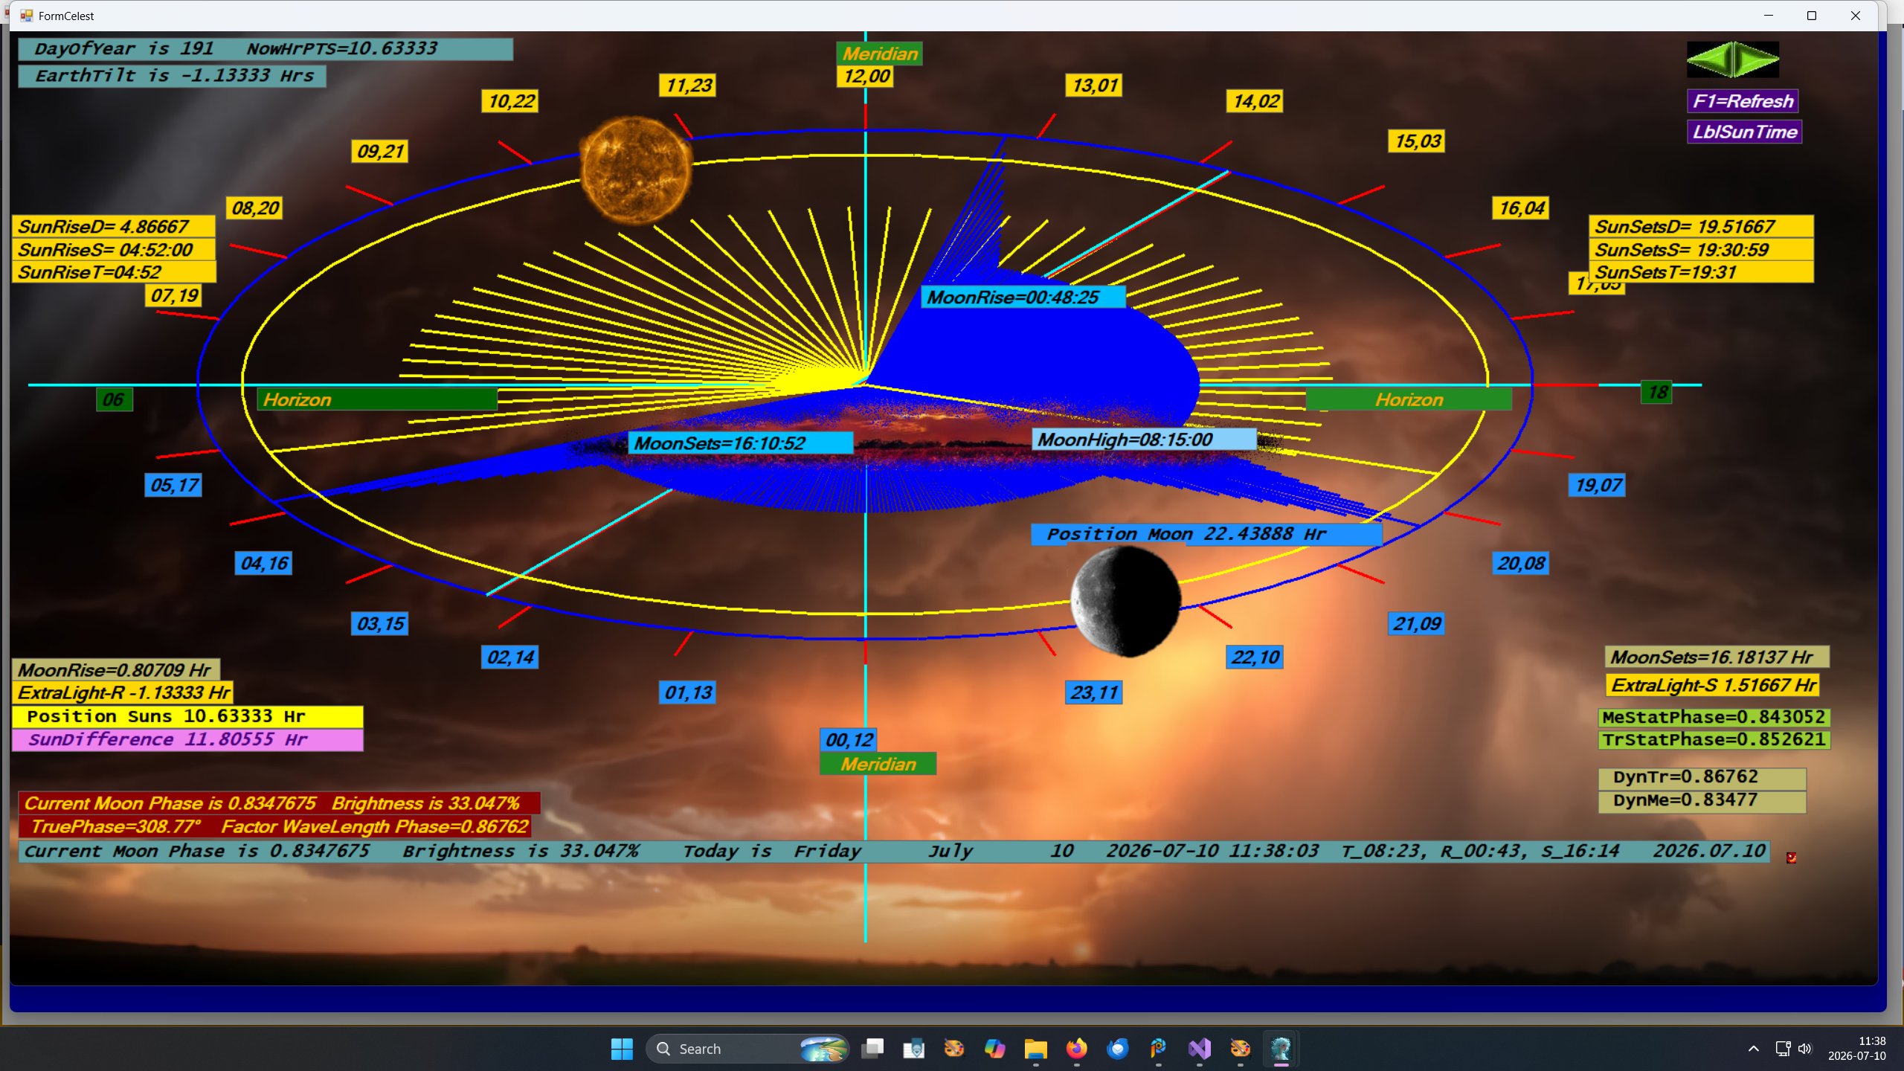Image resolution: width=1904 pixels, height=1071 pixels.
Task: Click the Sun image on the orbit
Action: [635, 170]
